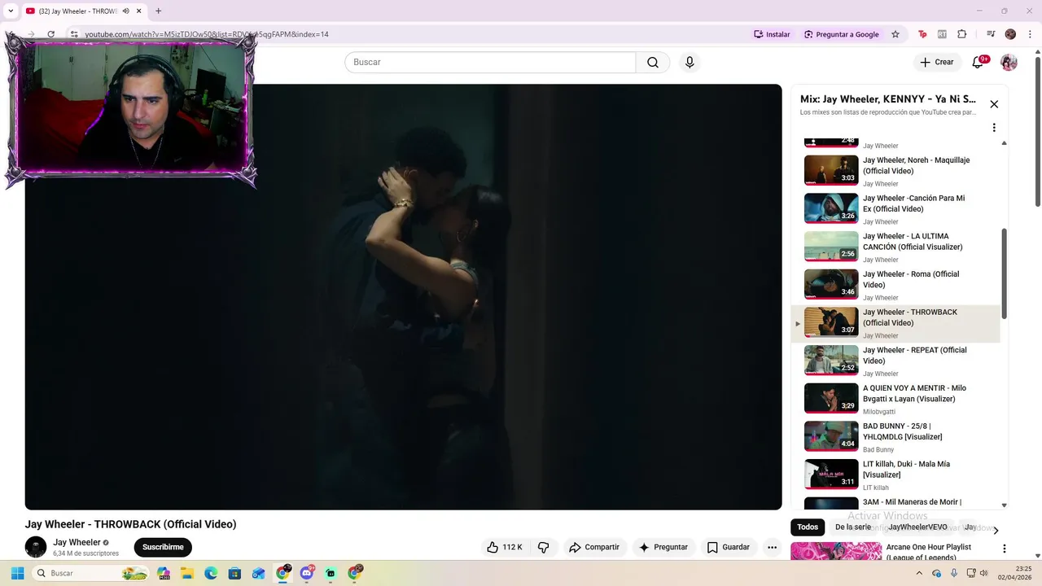Dislike the video with thumbs-down

pos(544,547)
